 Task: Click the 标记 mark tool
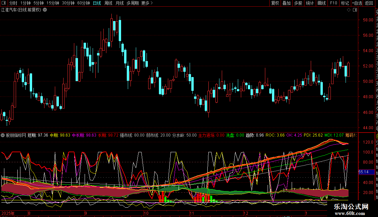click(345, 3)
